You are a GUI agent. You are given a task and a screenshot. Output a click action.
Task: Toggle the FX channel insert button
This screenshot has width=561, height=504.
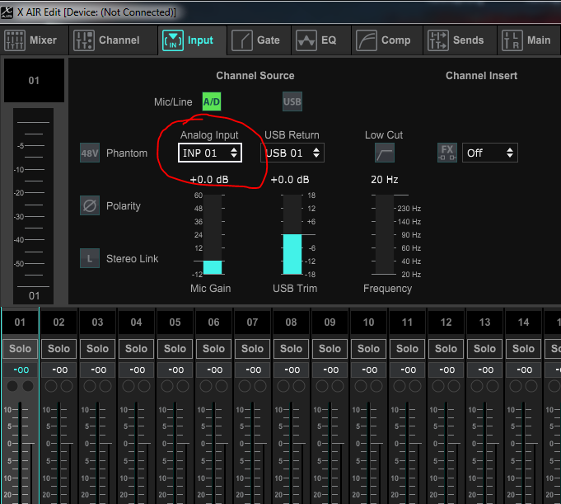pos(447,153)
